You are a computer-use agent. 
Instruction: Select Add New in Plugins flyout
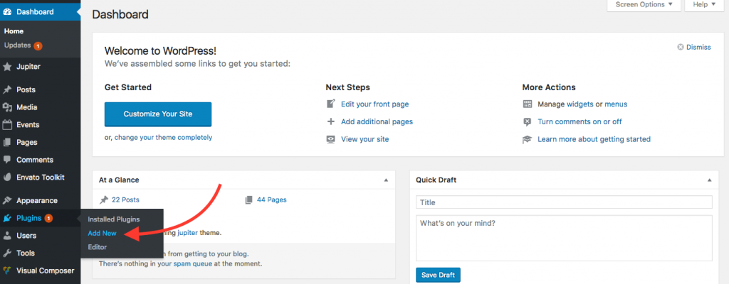pyautogui.click(x=102, y=233)
